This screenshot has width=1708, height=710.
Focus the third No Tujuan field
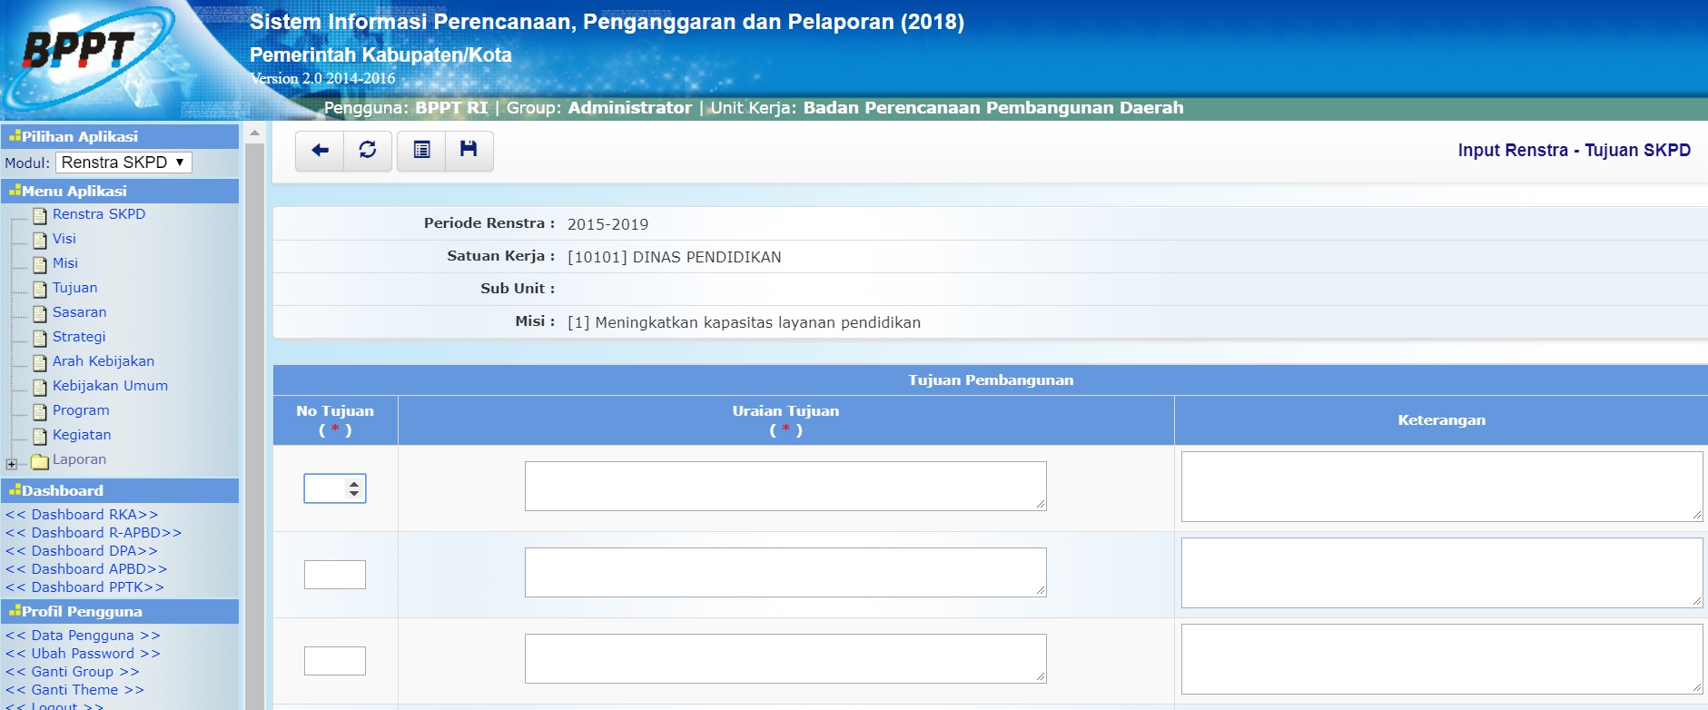pos(335,661)
